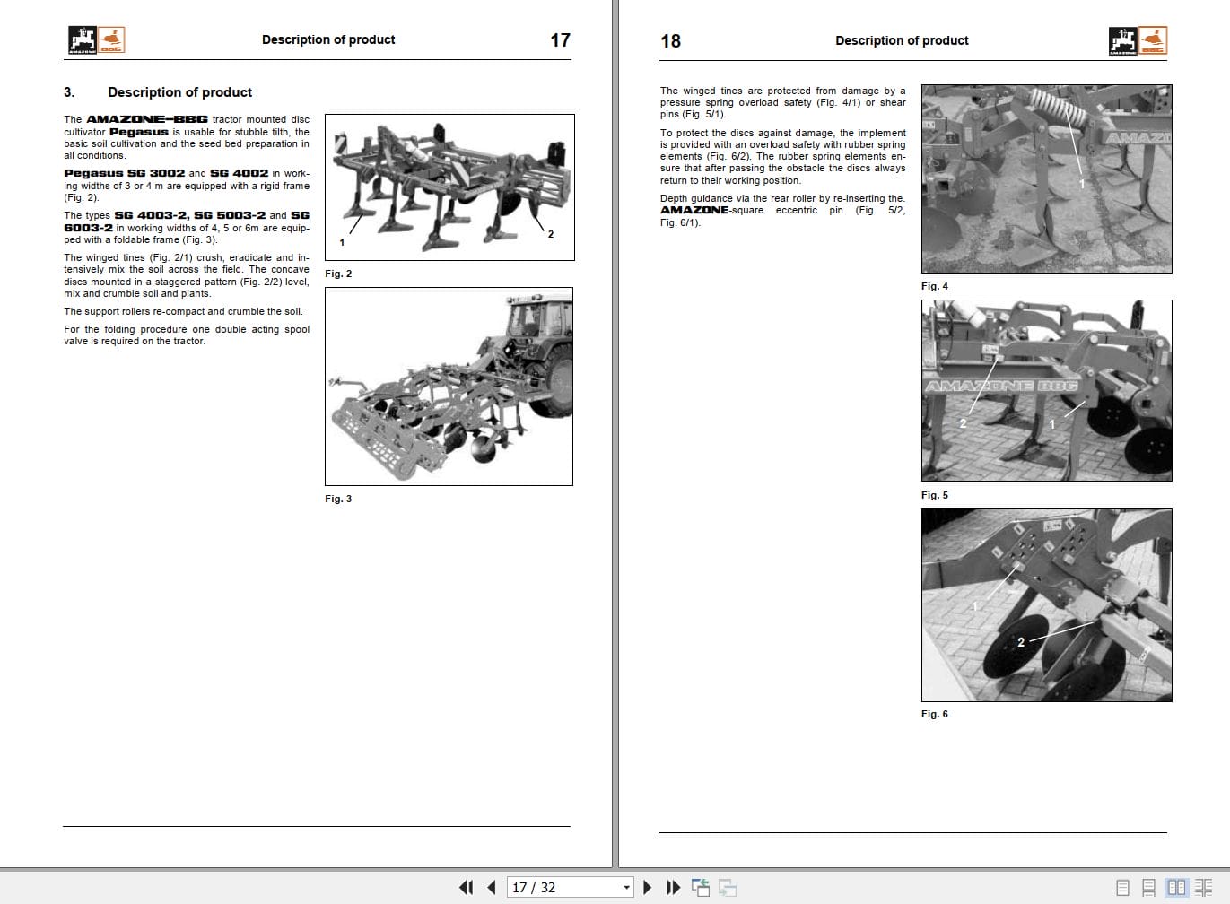Select two-page continuous facing view
Screen dimensions: 1230x904
tap(1203, 888)
